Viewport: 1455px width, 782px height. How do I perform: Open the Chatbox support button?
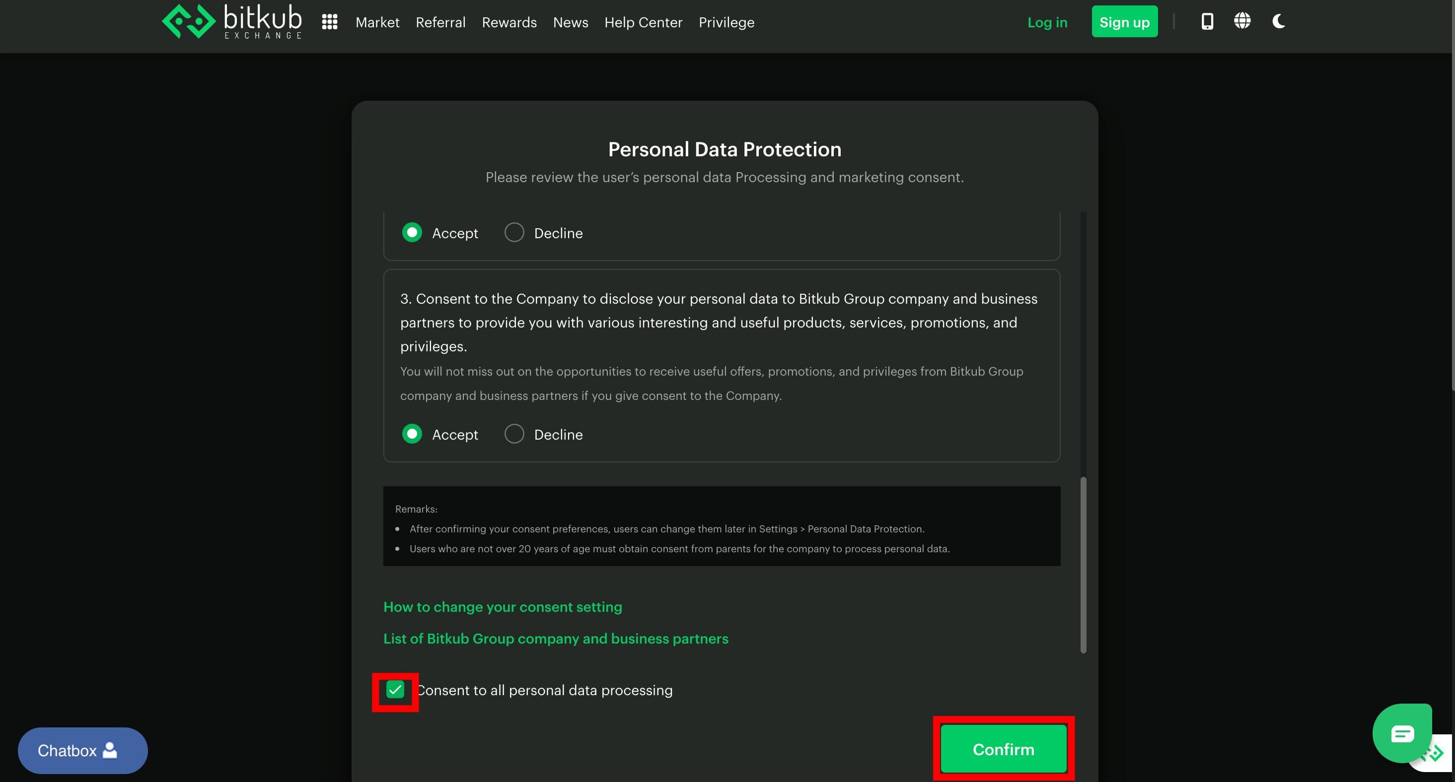(x=82, y=750)
